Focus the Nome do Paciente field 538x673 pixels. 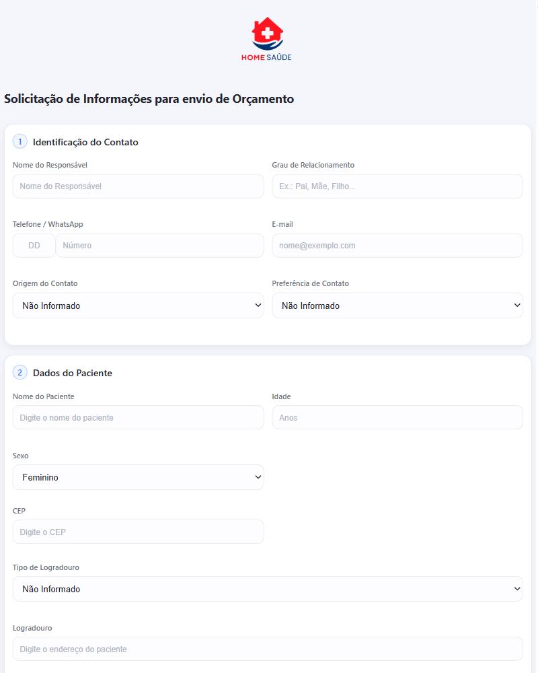(x=138, y=417)
